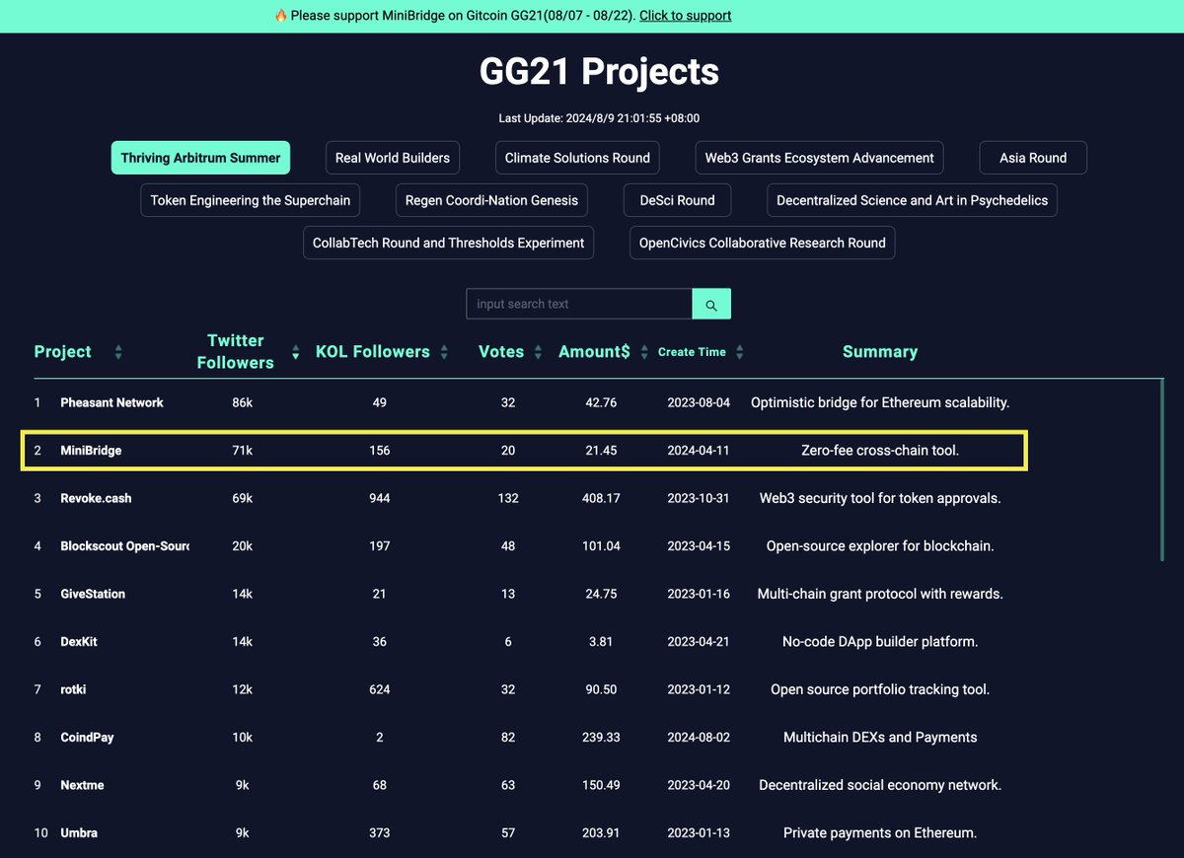Click the Summary column header
The width and height of the screenshot is (1184, 858).
(x=880, y=352)
